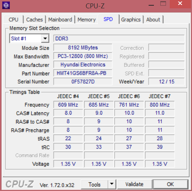Click the Slot #1 combo box text

pos(26,39)
